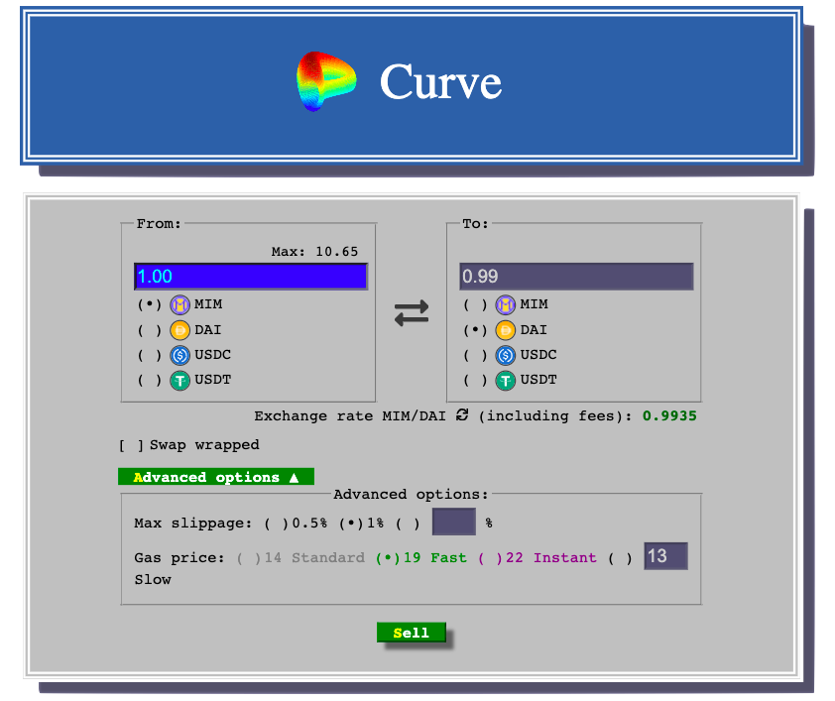The width and height of the screenshot is (835, 701).
Task: Select DAI radio in To box
Action: tap(475, 330)
